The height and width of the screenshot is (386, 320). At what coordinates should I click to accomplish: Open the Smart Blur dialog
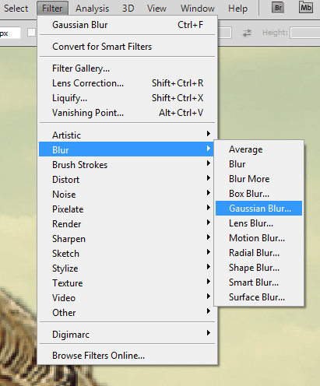258,282
